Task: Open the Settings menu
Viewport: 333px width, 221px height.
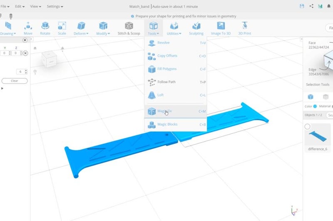Action: (x=55, y=7)
